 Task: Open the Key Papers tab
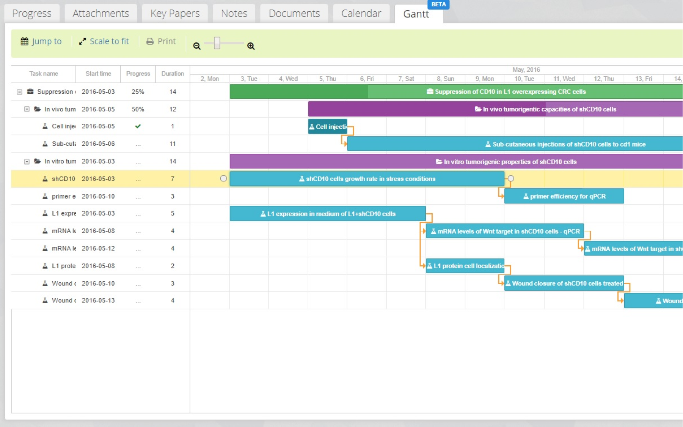click(x=175, y=14)
